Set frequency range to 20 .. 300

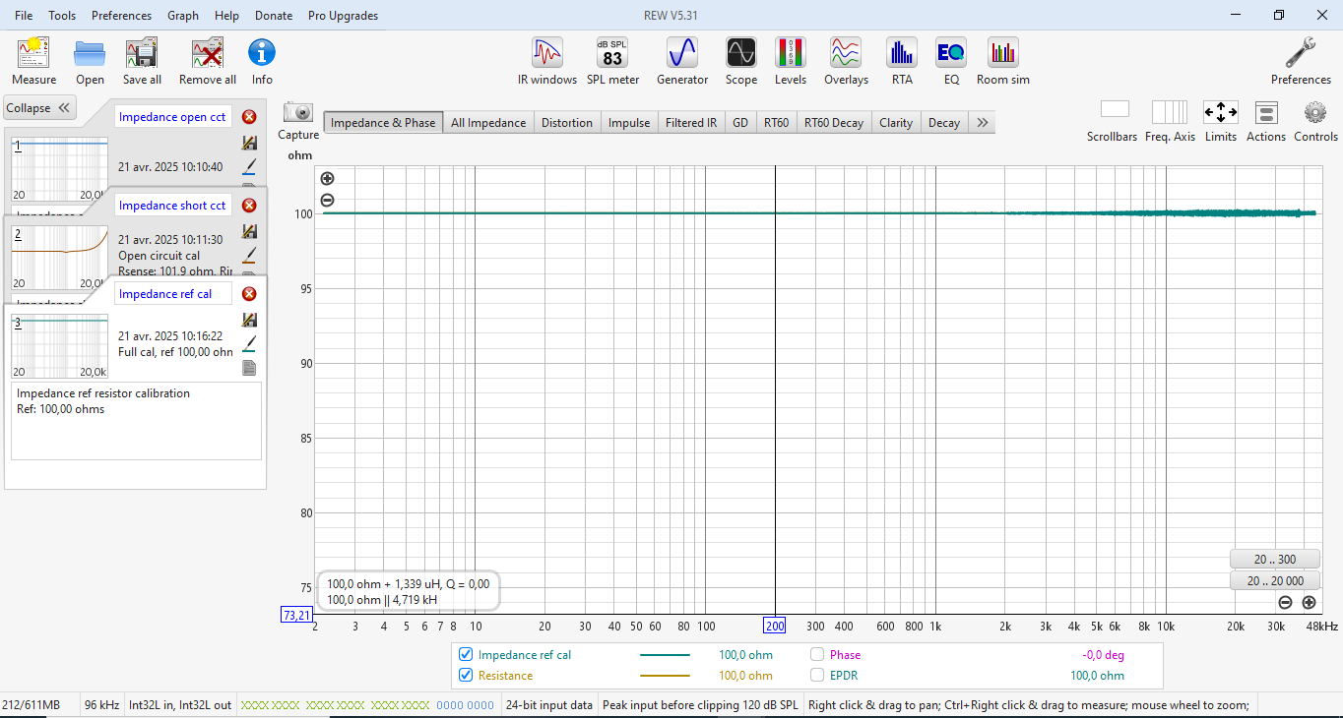click(1273, 559)
